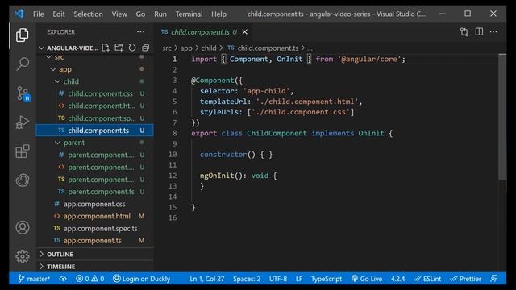This screenshot has height=290, width=516.
Task: Collapse all folders in Explorer
Action: (145, 48)
